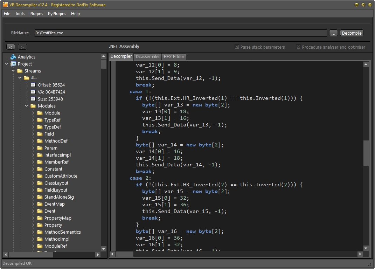Click the EventMap folder icon

[x=40, y=204]
